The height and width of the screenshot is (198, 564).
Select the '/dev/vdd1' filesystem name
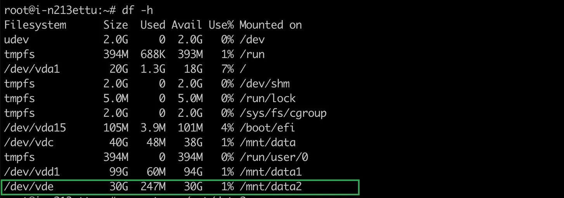click(x=32, y=172)
